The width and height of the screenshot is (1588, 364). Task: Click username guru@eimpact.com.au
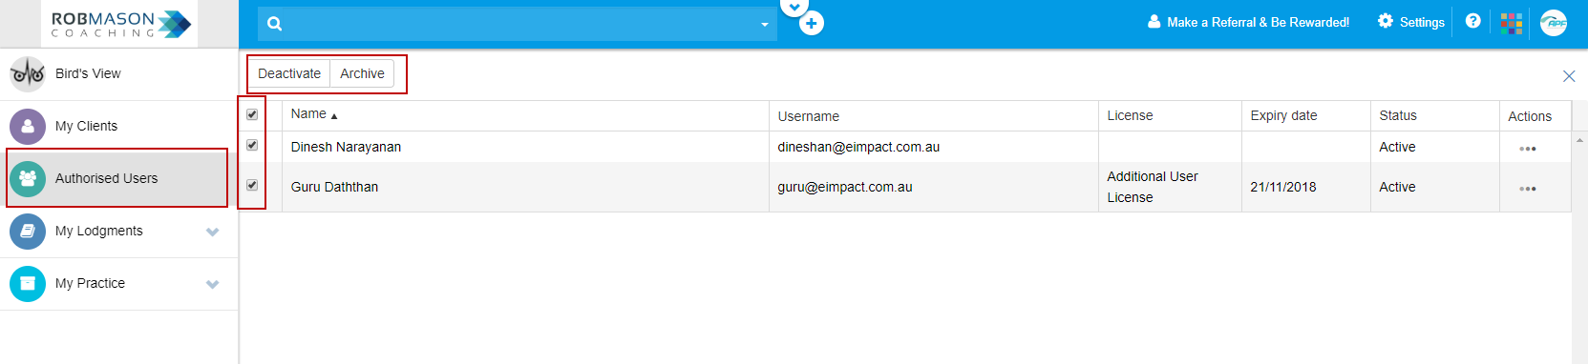[845, 187]
